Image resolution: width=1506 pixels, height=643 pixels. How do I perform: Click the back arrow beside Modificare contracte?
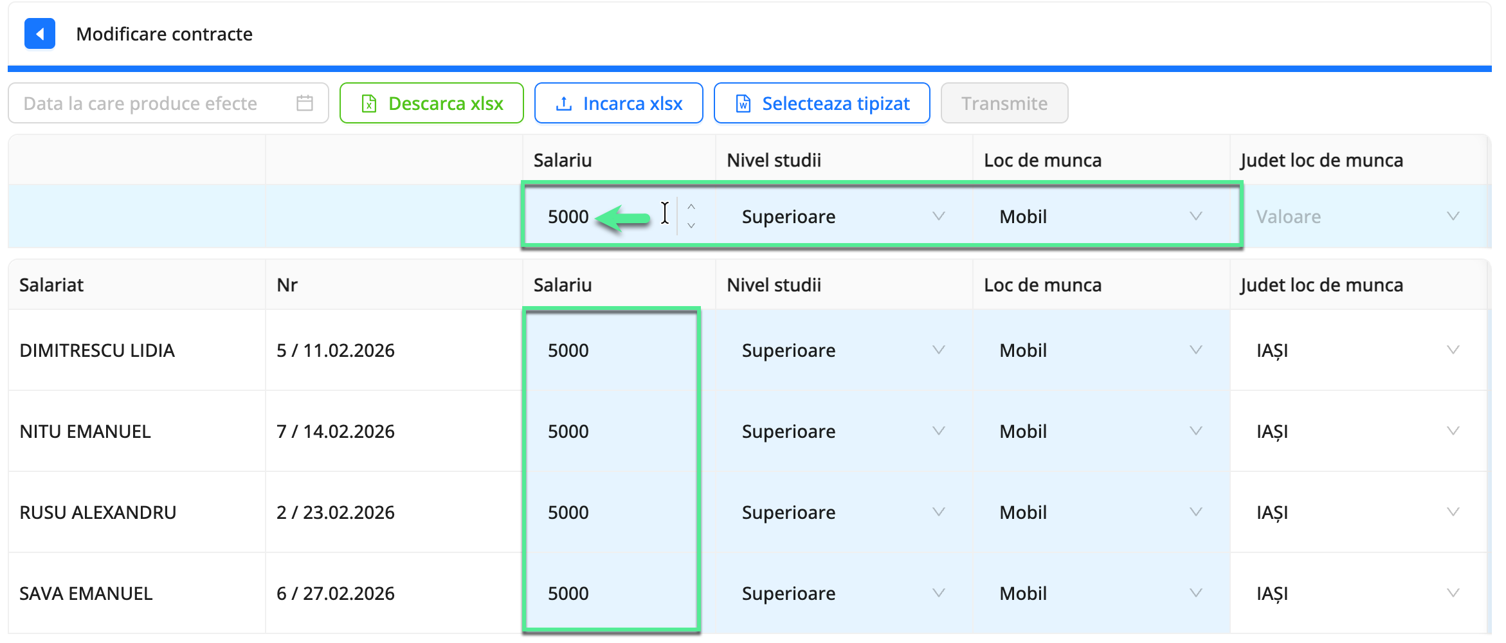(x=39, y=34)
